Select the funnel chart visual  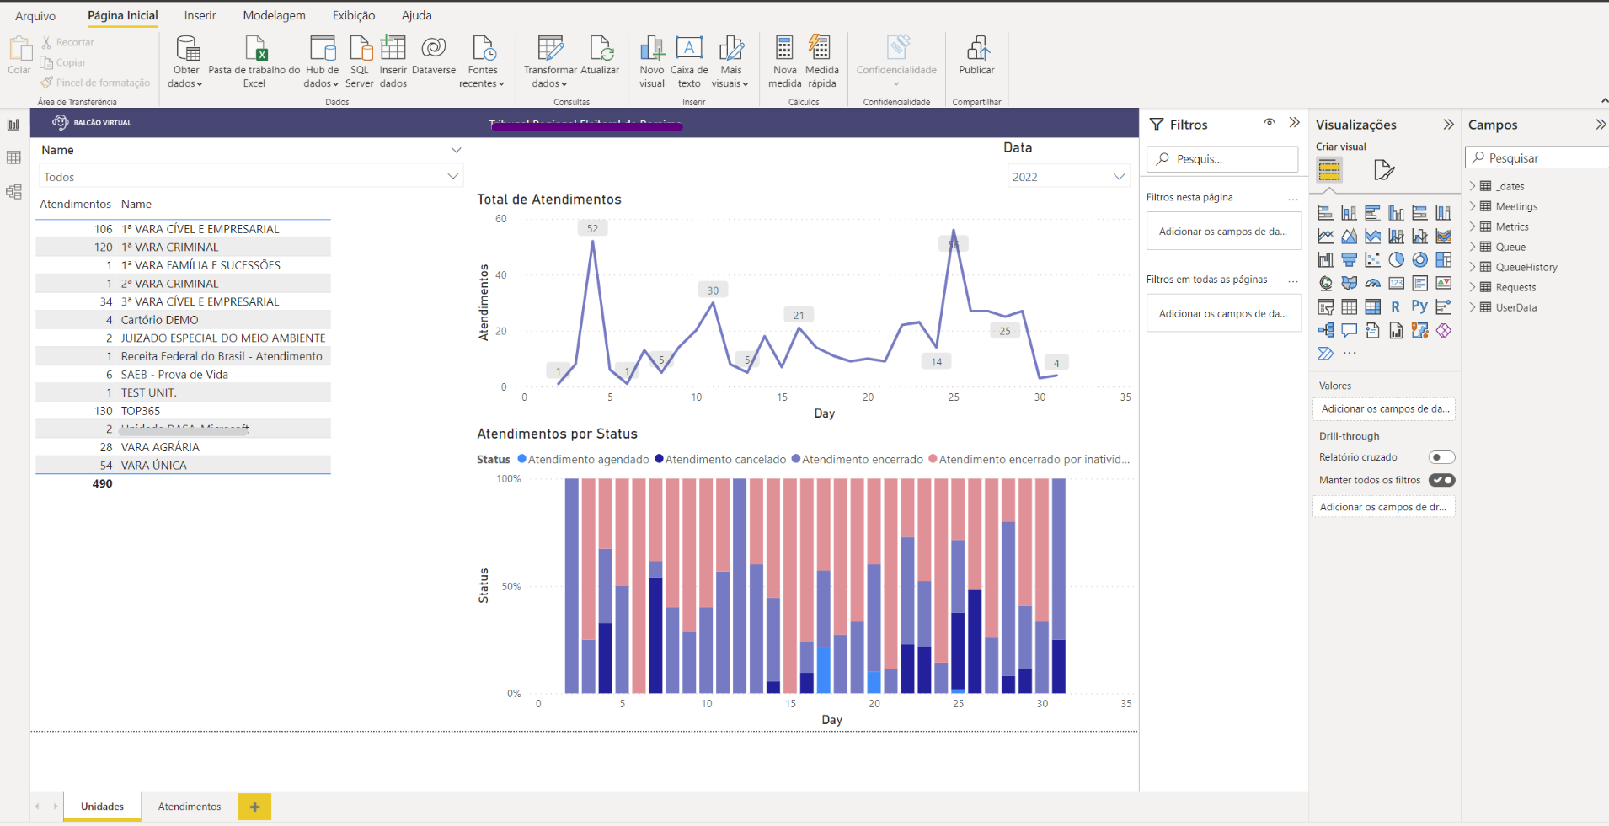(1349, 259)
